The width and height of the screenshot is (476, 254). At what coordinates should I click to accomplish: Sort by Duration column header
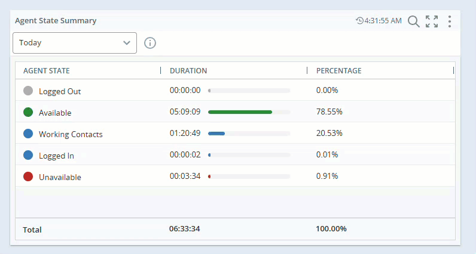tap(188, 71)
